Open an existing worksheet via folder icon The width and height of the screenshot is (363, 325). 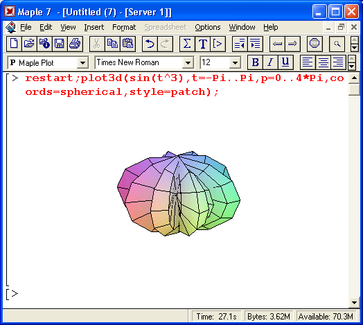(x=29, y=44)
